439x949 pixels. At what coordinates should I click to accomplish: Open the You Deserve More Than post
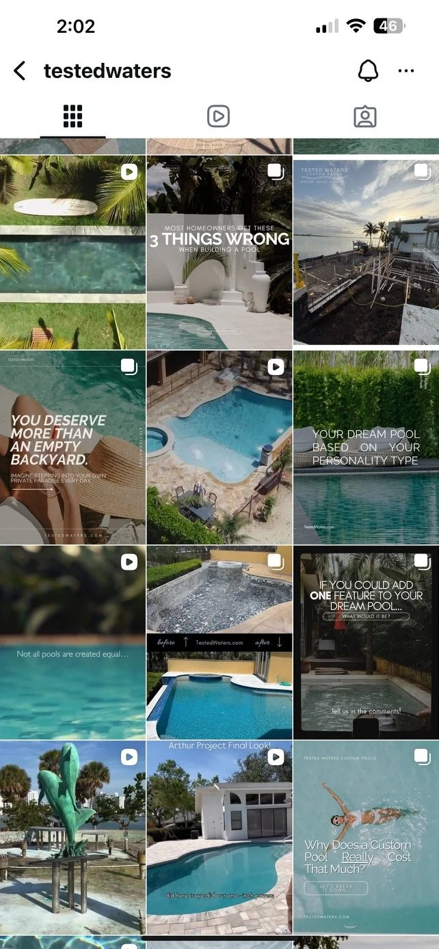72,448
